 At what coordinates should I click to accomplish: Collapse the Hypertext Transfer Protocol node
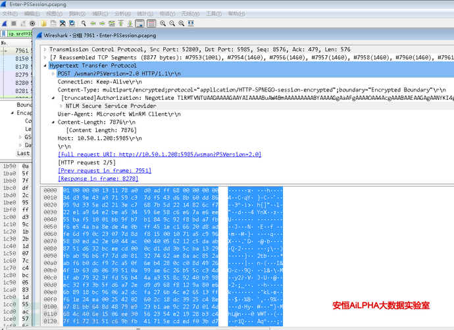click(45, 66)
